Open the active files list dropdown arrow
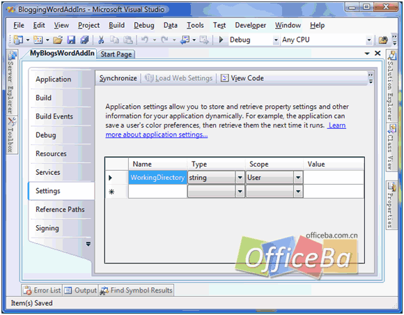The width and height of the screenshot is (404, 315). point(367,54)
